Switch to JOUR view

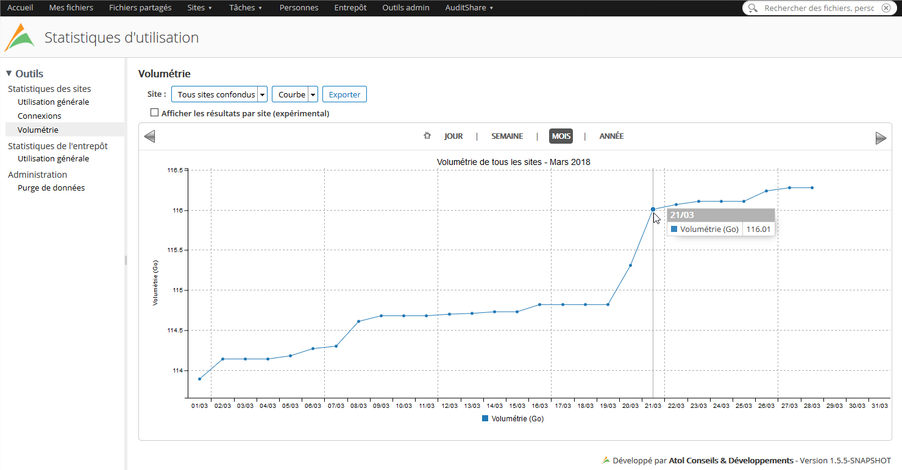pyautogui.click(x=453, y=136)
